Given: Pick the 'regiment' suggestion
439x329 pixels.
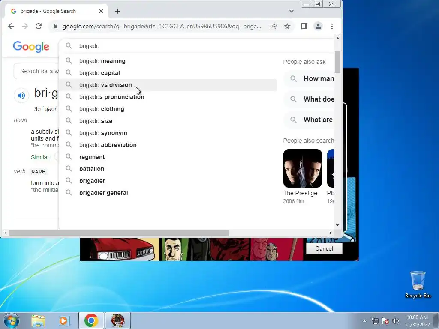Looking at the screenshot, I should pos(168,157).
